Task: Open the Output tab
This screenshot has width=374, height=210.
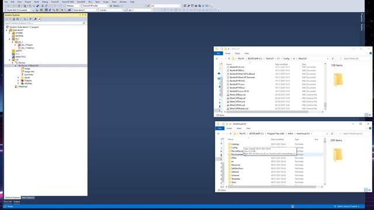Action: click(17, 202)
